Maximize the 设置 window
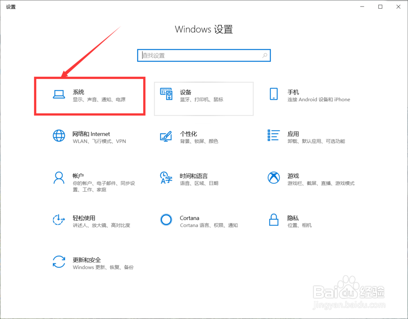Screen dimensions: 408x319 tap(380, 7)
